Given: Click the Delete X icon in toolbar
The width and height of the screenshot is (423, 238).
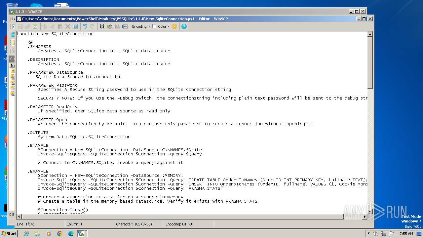Looking at the screenshot, I should 68,26.
